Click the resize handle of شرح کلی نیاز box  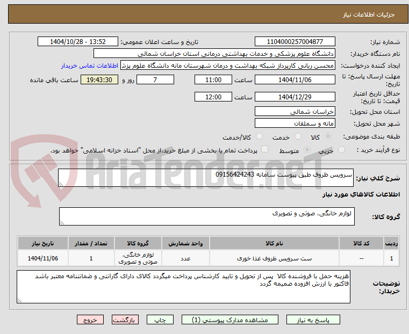tap(61, 184)
